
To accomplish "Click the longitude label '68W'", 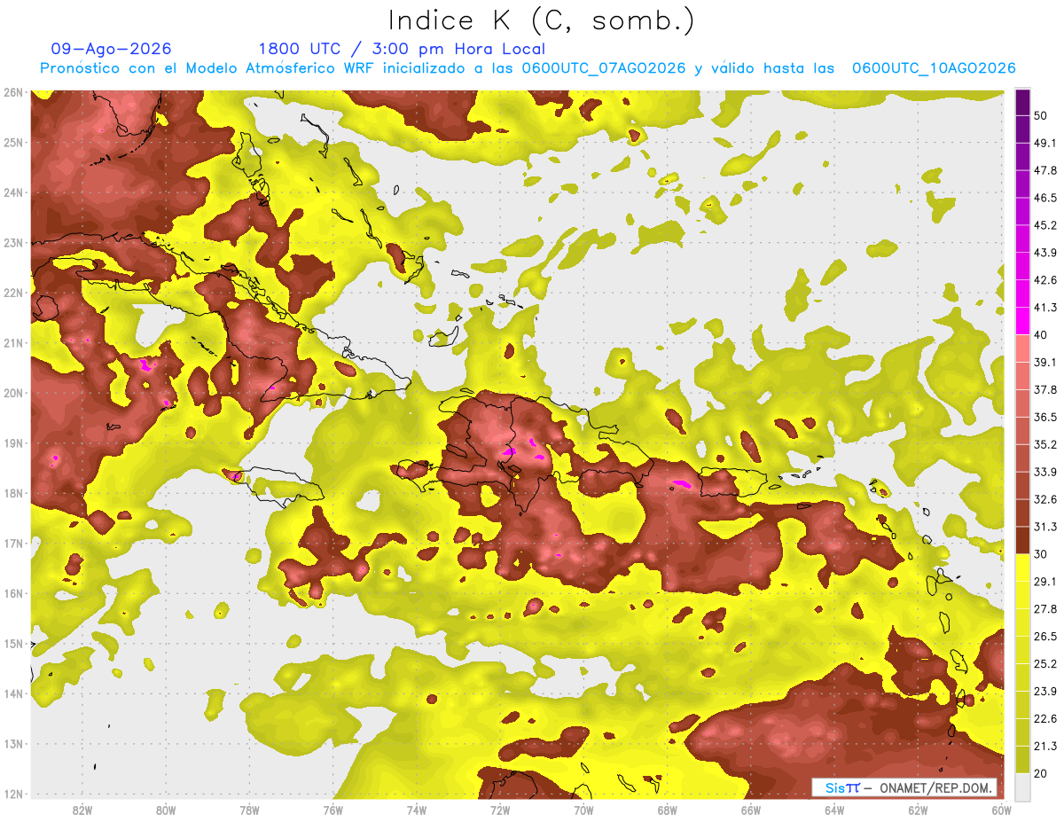I will [668, 810].
